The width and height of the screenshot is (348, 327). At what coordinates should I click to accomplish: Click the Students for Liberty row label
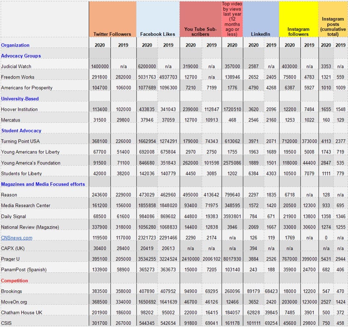21,173
